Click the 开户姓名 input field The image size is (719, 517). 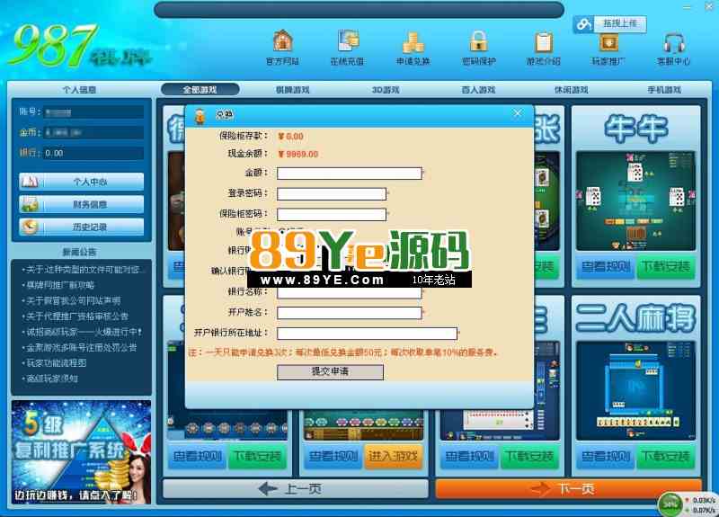point(350,313)
